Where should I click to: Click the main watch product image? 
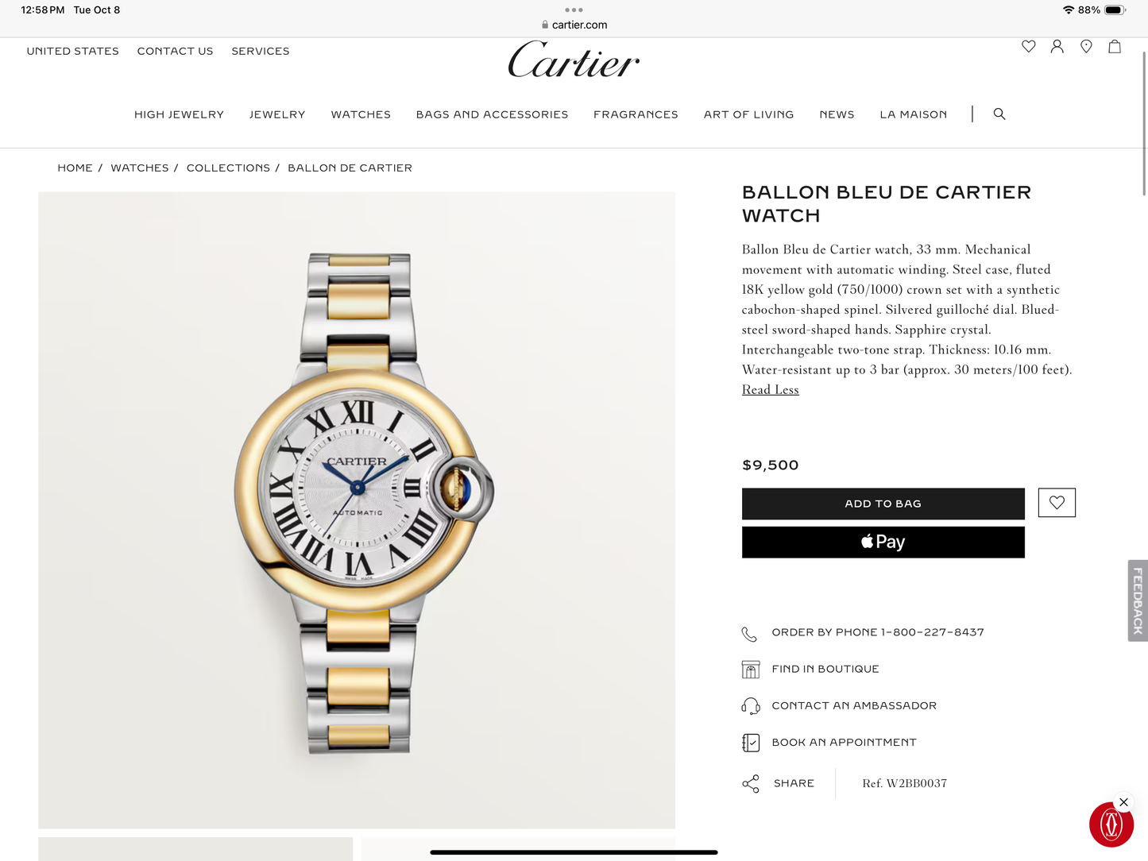357,510
